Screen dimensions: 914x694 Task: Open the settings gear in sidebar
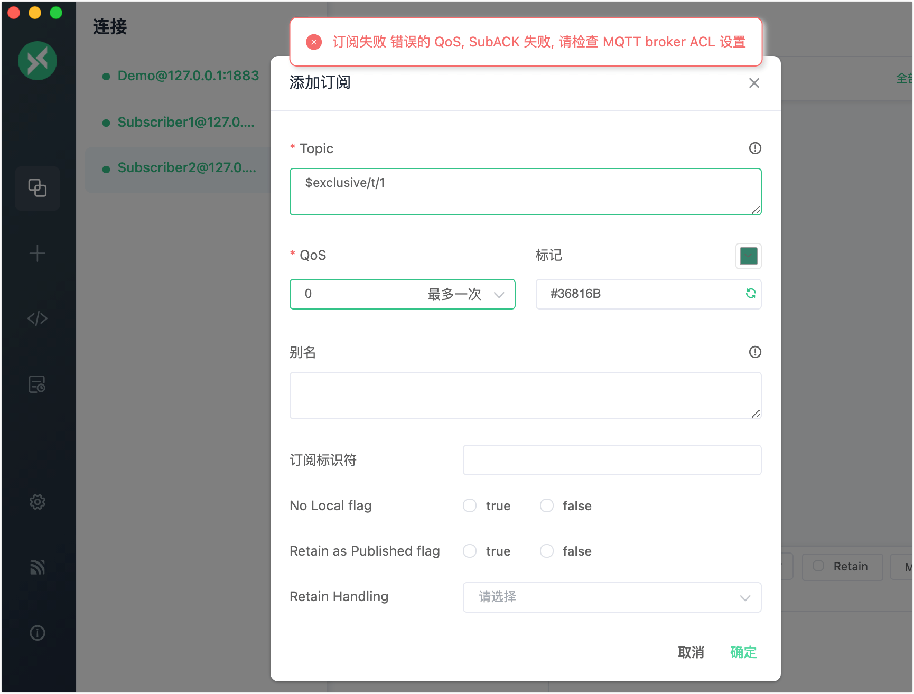pos(37,502)
